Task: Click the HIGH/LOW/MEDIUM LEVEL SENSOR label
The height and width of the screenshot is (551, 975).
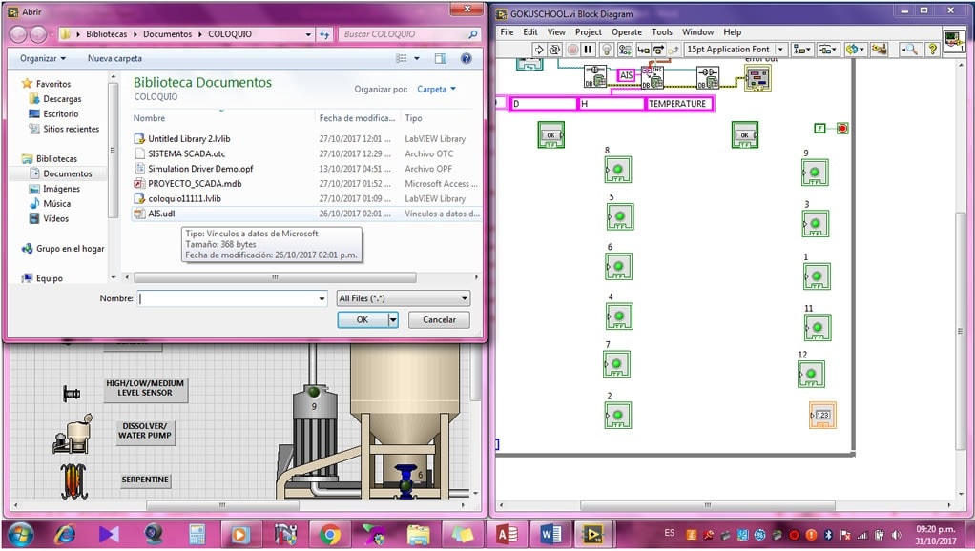Action: pyautogui.click(x=145, y=388)
